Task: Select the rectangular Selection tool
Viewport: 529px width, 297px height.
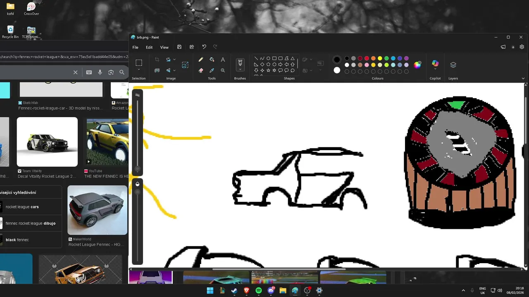Action: 139,63
